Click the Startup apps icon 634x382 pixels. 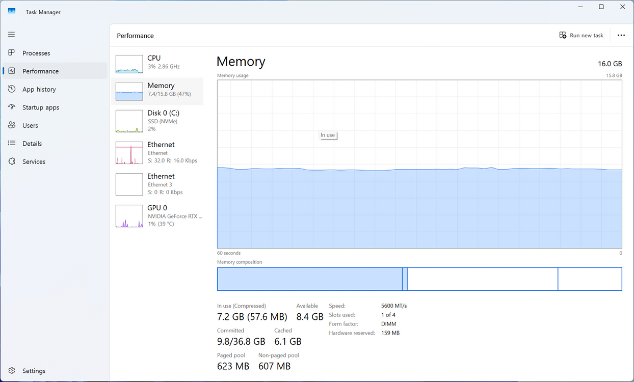(x=12, y=107)
